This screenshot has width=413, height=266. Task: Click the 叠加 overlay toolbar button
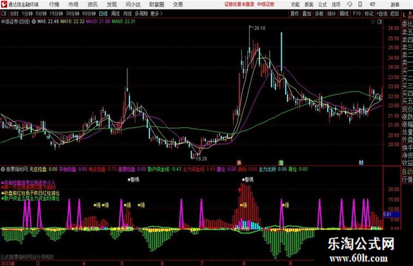point(307,14)
